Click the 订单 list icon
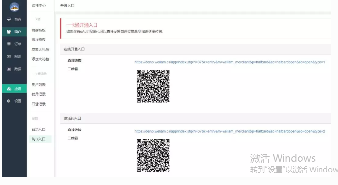This screenshot has width=338, height=185. [9, 44]
